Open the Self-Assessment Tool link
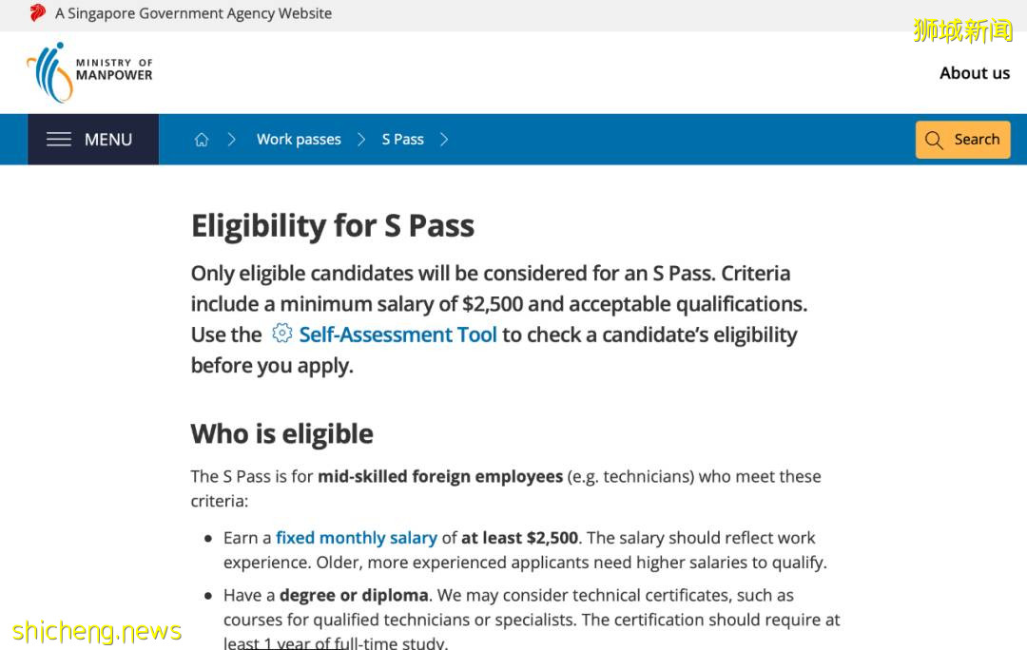Screen dimensions: 1027x650 pos(397,335)
